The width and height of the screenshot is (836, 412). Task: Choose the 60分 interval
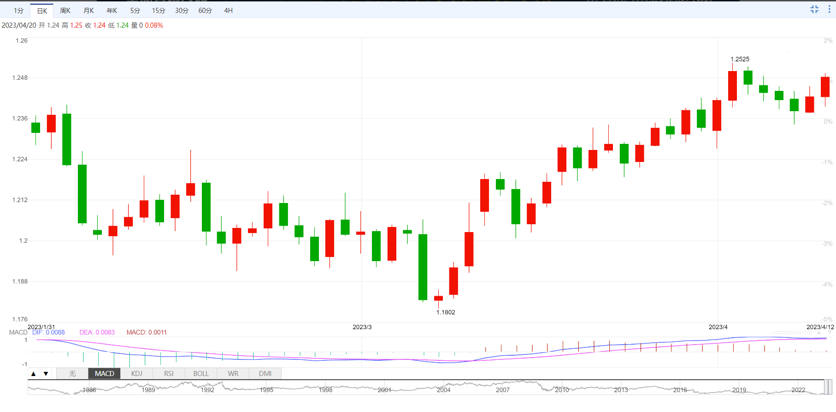tap(205, 11)
